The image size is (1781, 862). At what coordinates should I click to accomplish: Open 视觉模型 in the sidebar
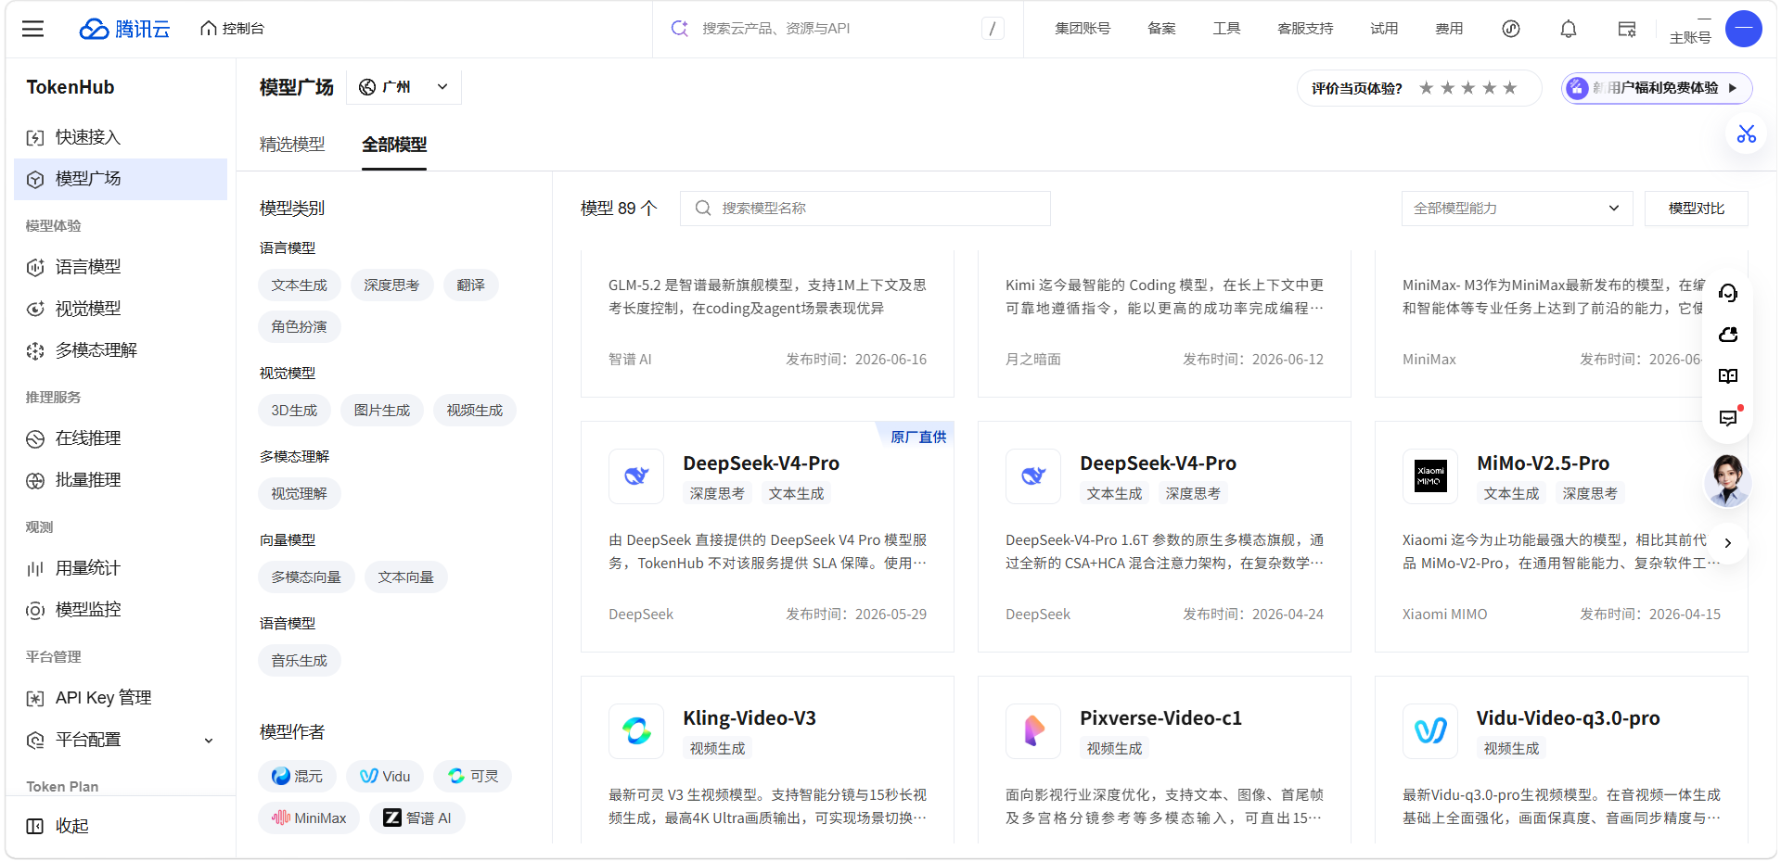[121, 309]
